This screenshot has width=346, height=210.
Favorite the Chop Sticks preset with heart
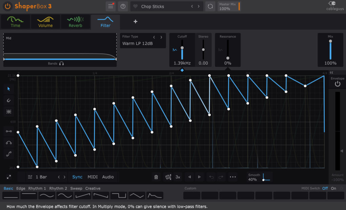click(135, 6)
